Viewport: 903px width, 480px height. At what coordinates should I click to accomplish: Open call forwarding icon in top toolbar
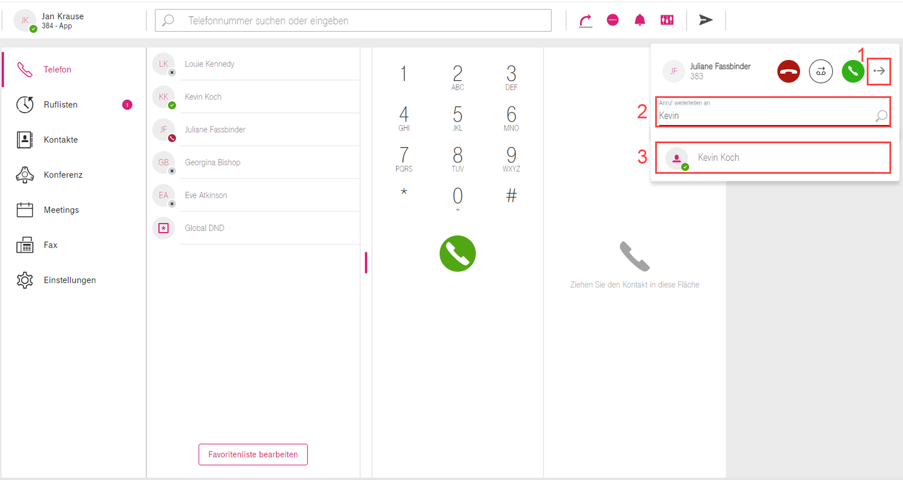click(585, 20)
